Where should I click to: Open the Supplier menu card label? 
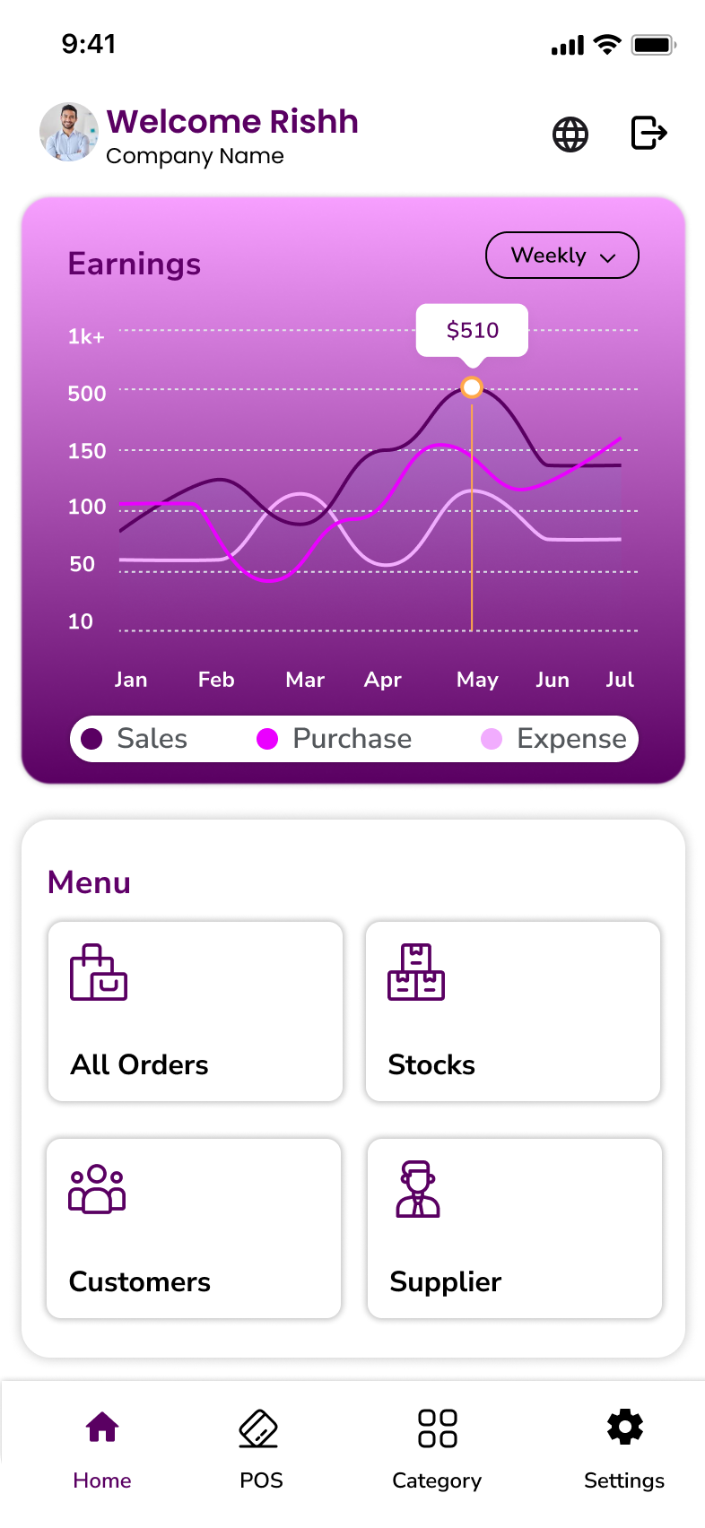pyautogui.click(x=446, y=1282)
